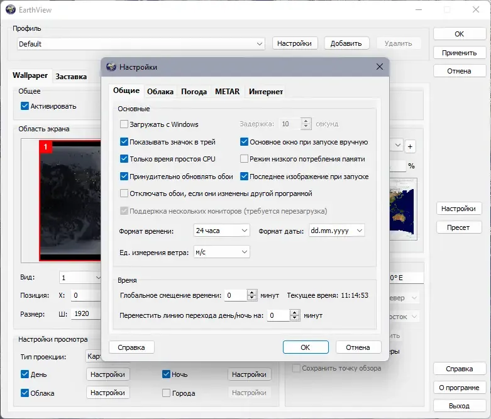Click the globe icon of Настройки dialog
This screenshot has width=491, height=419.
(111, 67)
